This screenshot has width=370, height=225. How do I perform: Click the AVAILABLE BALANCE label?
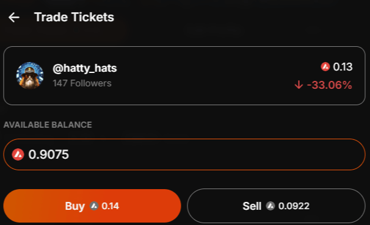48,125
